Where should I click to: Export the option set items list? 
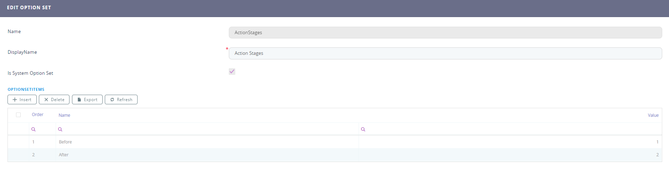87,100
